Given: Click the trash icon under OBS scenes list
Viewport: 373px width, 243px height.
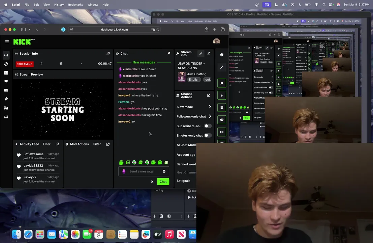Looking at the screenshot, I should [161, 216].
